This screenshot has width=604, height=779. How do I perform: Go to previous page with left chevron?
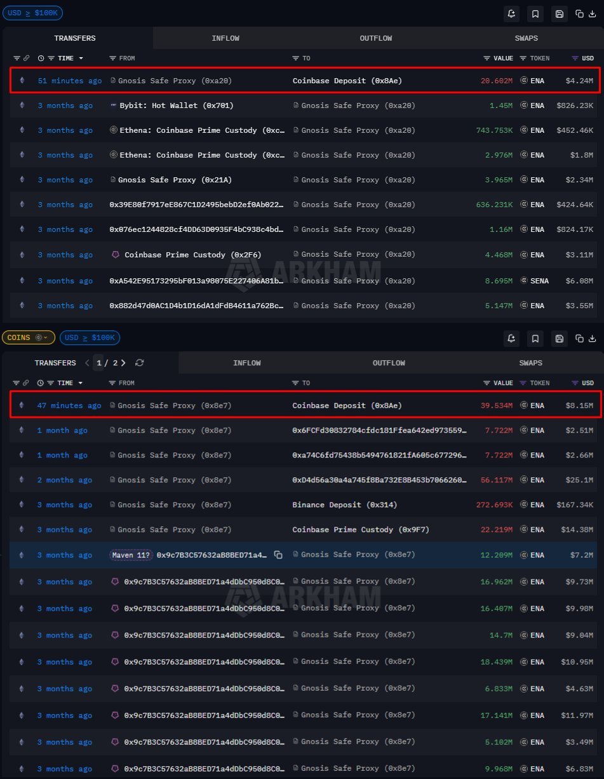click(x=87, y=363)
